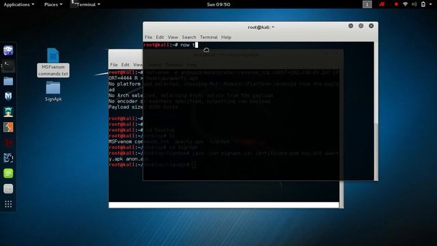
Task: Open the Wi-Fi network indicator
Action: [405, 4]
